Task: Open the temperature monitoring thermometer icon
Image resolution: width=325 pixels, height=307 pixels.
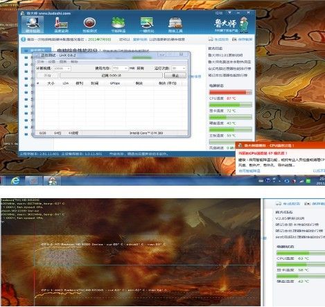Action: point(61,24)
